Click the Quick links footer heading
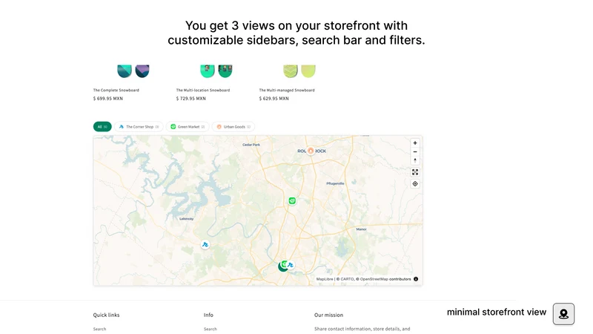Image resolution: width=593 pixels, height=334 pixels. 106,315
